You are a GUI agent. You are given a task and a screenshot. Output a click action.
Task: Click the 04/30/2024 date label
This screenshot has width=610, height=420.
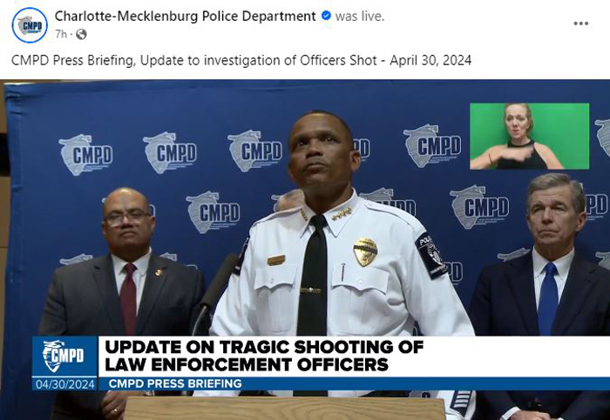65,384
